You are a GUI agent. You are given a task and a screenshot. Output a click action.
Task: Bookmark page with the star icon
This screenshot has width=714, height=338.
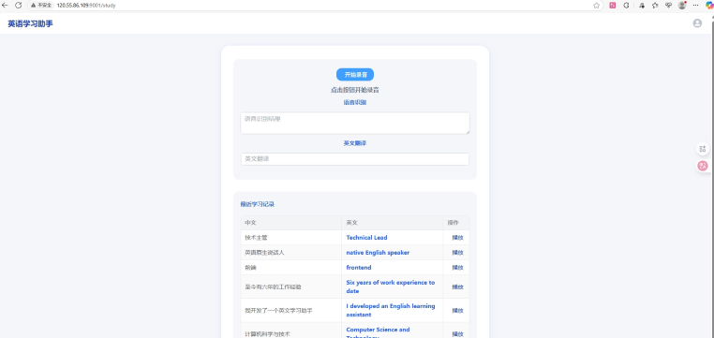596,6
